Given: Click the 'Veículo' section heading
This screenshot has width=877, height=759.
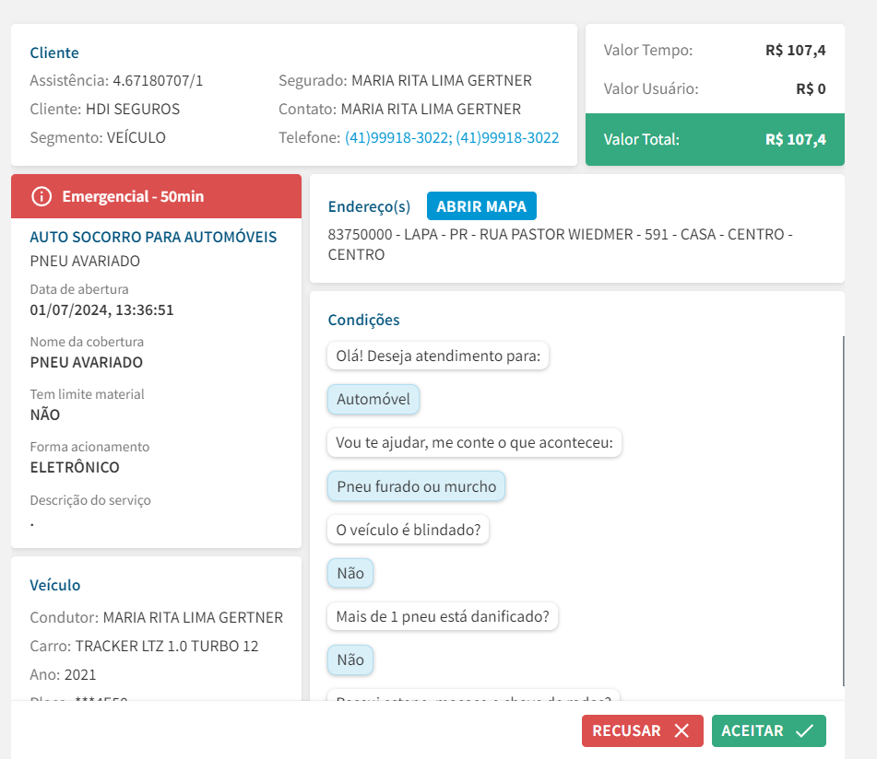Looking at the screenshot, I should click(54, 585).
